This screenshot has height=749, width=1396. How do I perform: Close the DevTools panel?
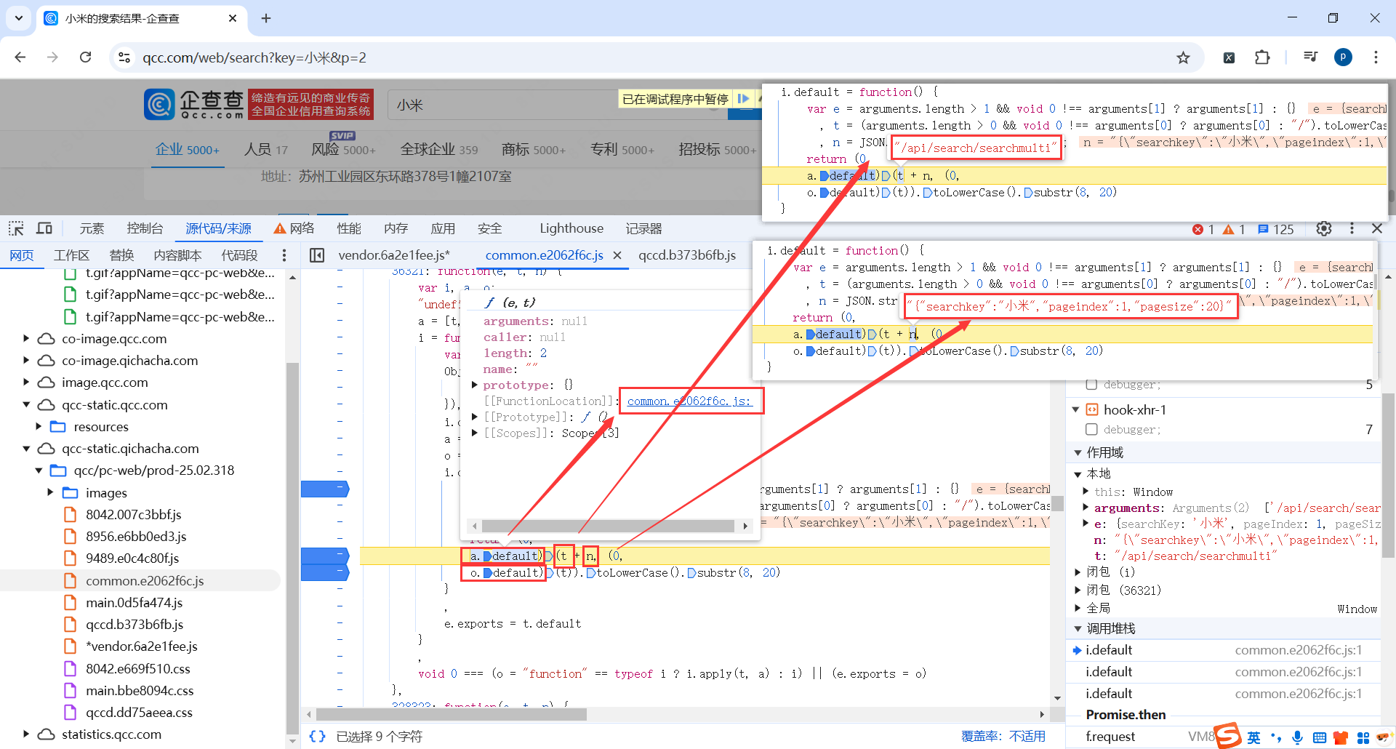point(1377,228)
